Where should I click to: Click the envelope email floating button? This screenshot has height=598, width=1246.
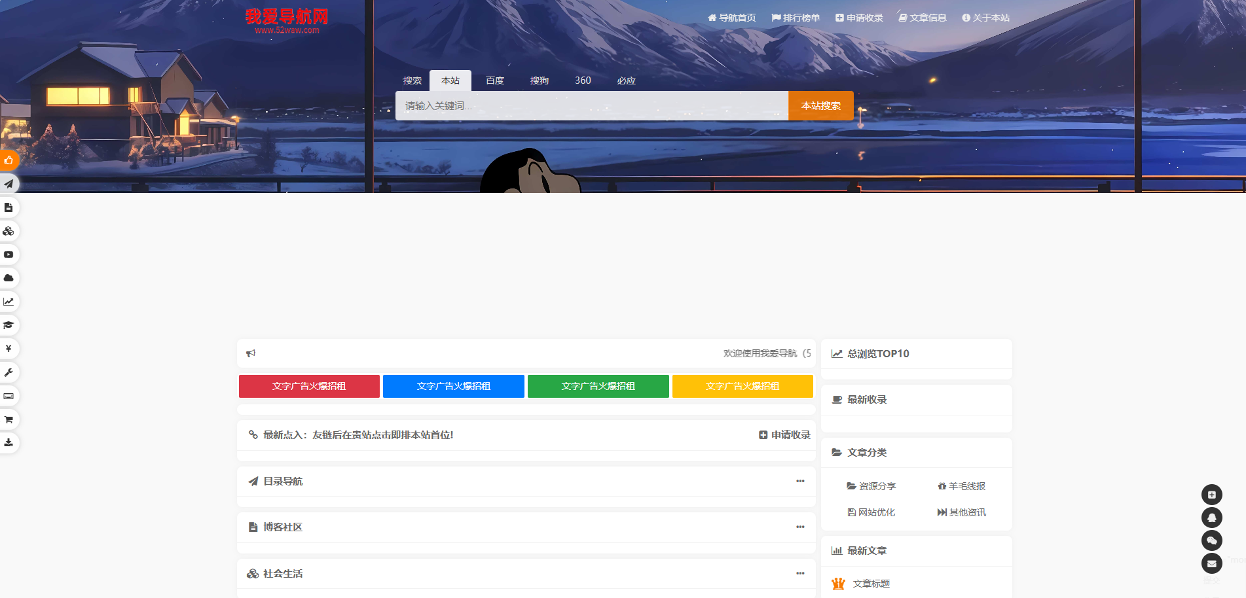pyautogui.click(x=1211, y=563)
